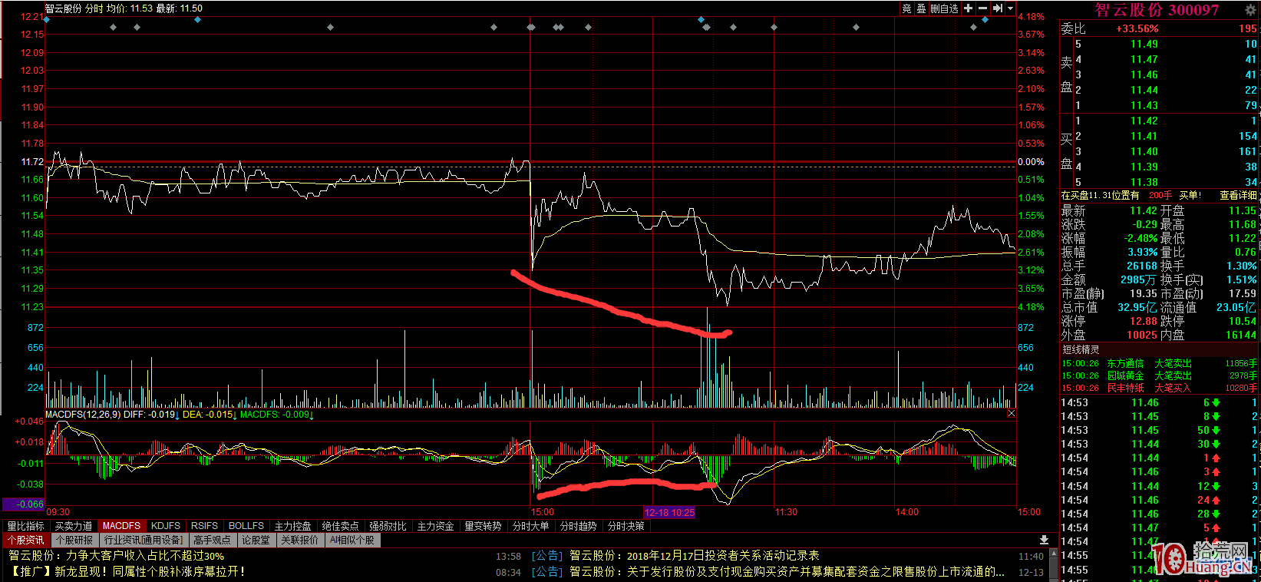The image size is (1261, 582).
Task: Click the MACDFS(12,26,9) parameter label
Action: click(x=83, y=415)
